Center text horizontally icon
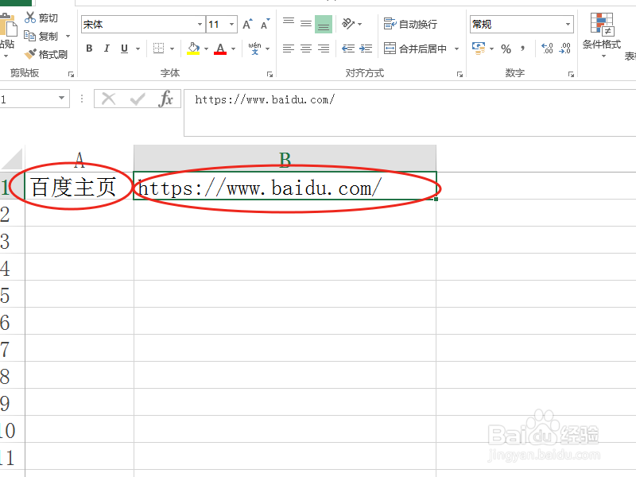The height and width of the screenshot is (477, 636). (x=306, y=48)
